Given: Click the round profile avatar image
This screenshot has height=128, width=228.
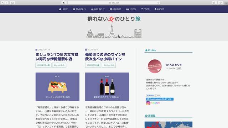Looking at the screenshot, I should (x=155, y=66).
